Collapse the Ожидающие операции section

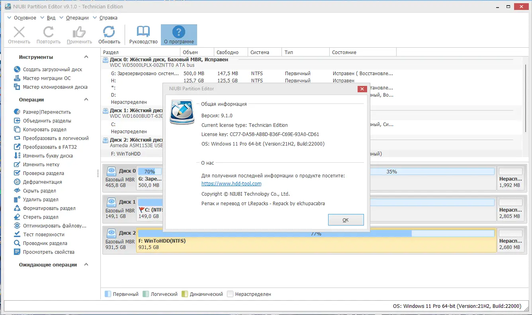point(86,264)
